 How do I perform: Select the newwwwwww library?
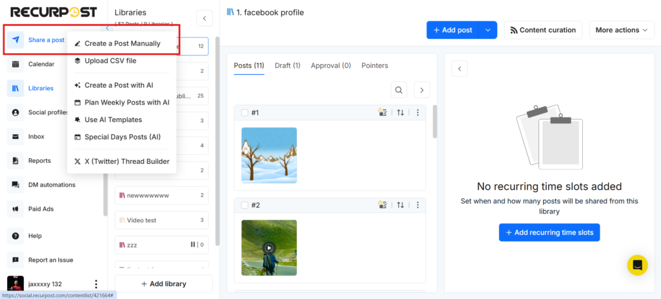[161, 196]
